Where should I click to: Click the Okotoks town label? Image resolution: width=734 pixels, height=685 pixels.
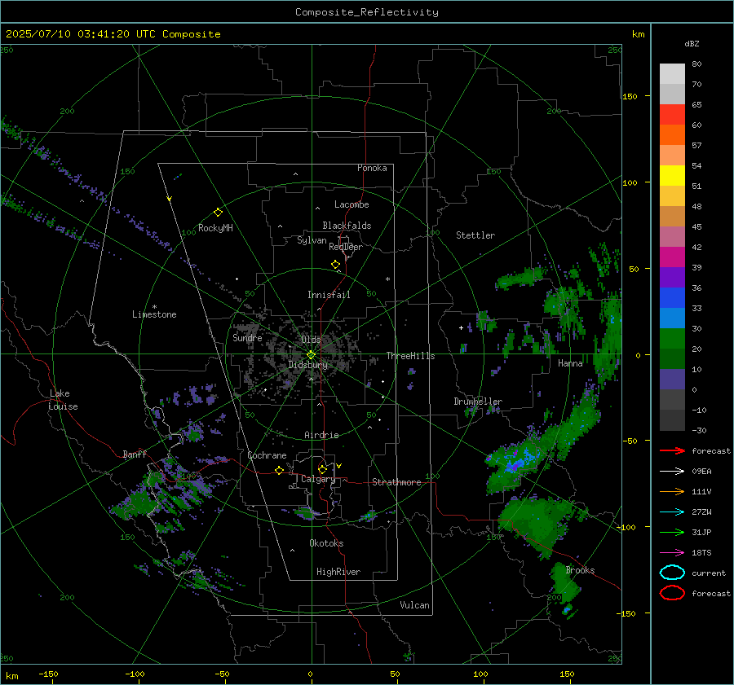[326, 543]
